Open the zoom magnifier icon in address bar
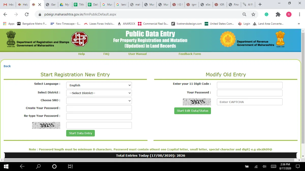 point(244,14)
